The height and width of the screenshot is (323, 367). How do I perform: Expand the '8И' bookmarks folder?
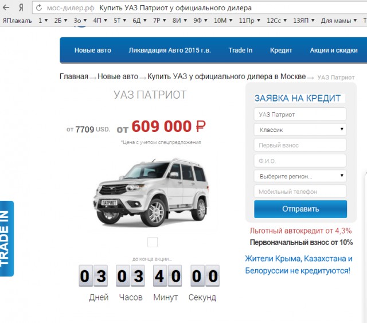click(179, 21)
